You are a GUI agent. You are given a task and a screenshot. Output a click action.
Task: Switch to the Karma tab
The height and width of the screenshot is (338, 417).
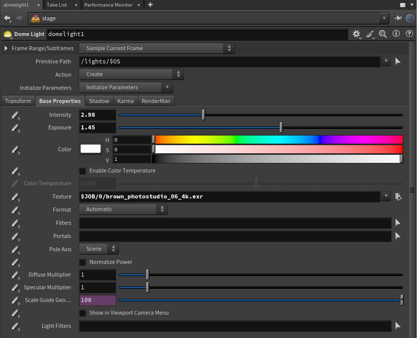coord(125,100)
